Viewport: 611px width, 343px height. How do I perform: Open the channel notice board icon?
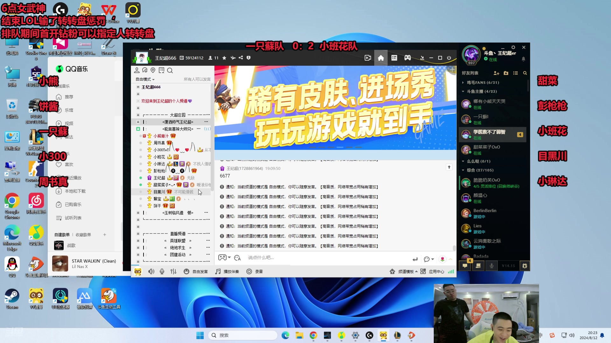pos(161,70)
